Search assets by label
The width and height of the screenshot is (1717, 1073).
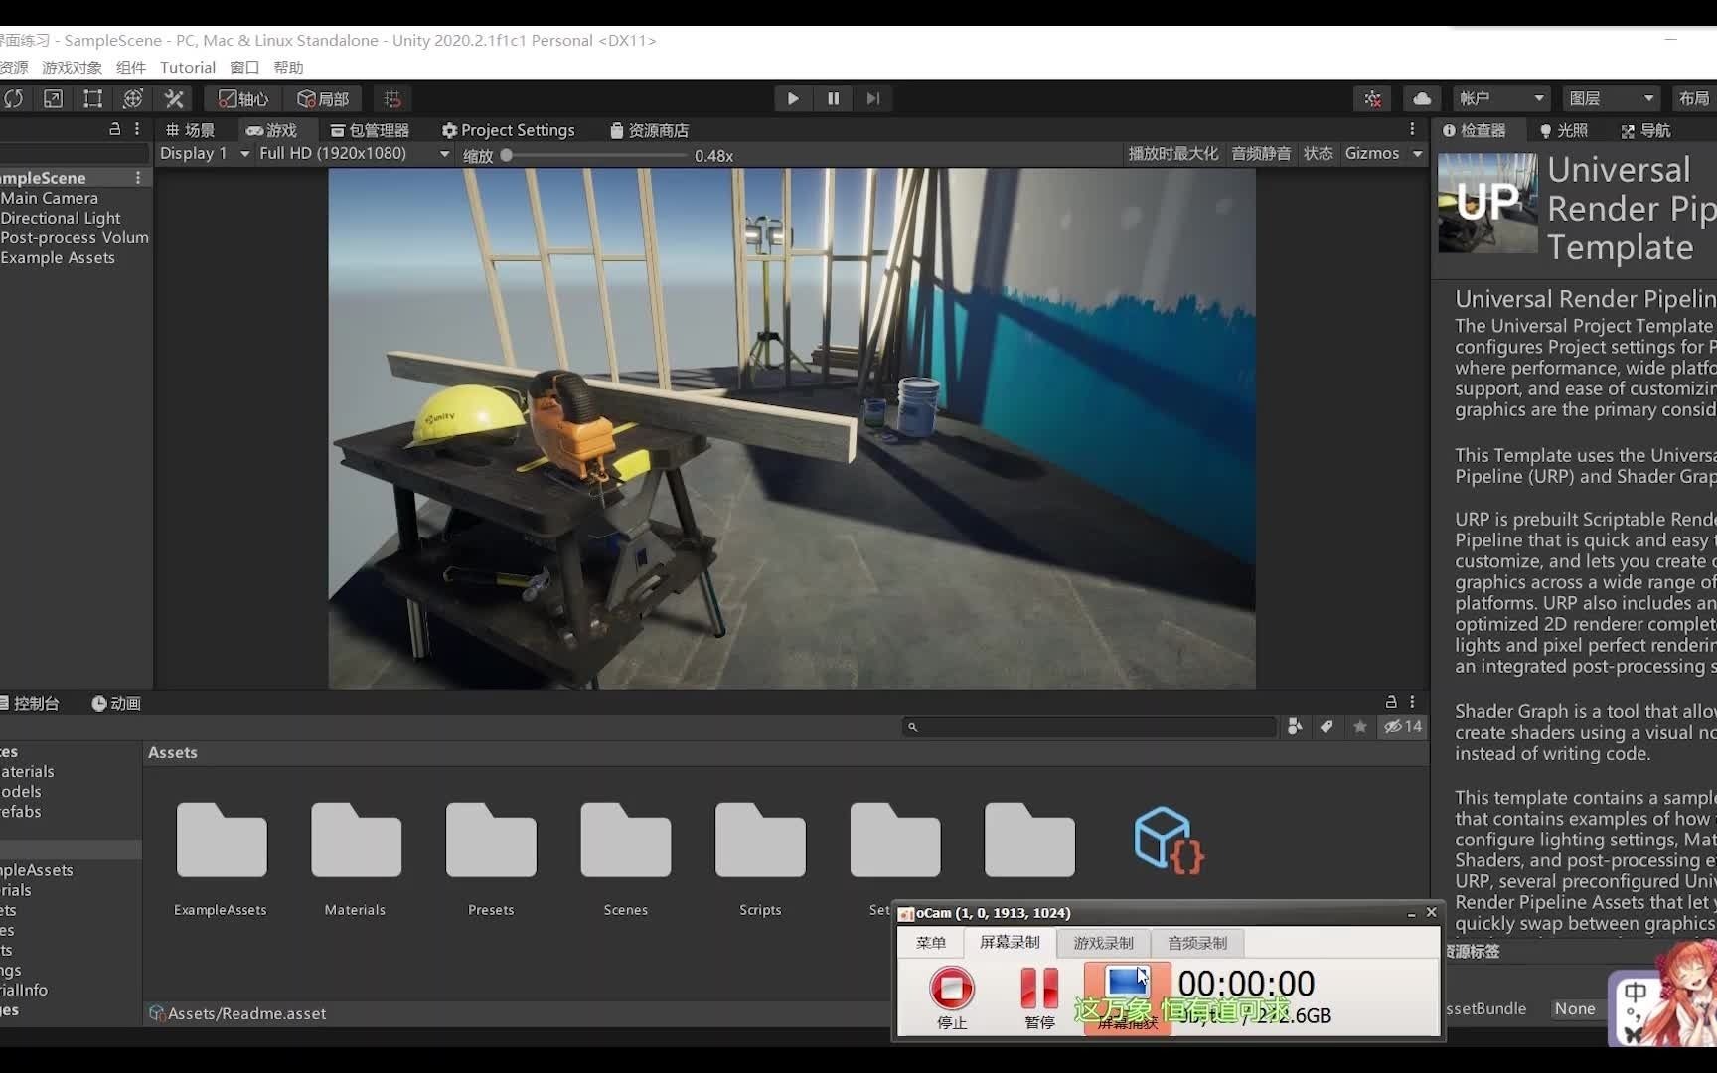point(1327,726)
